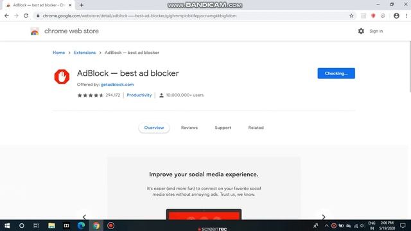Select the Overview tab
Screen dimensions: 411x231
point(154,128)
